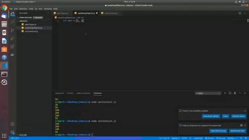Dismiss the available update notification

pos(245,111)
